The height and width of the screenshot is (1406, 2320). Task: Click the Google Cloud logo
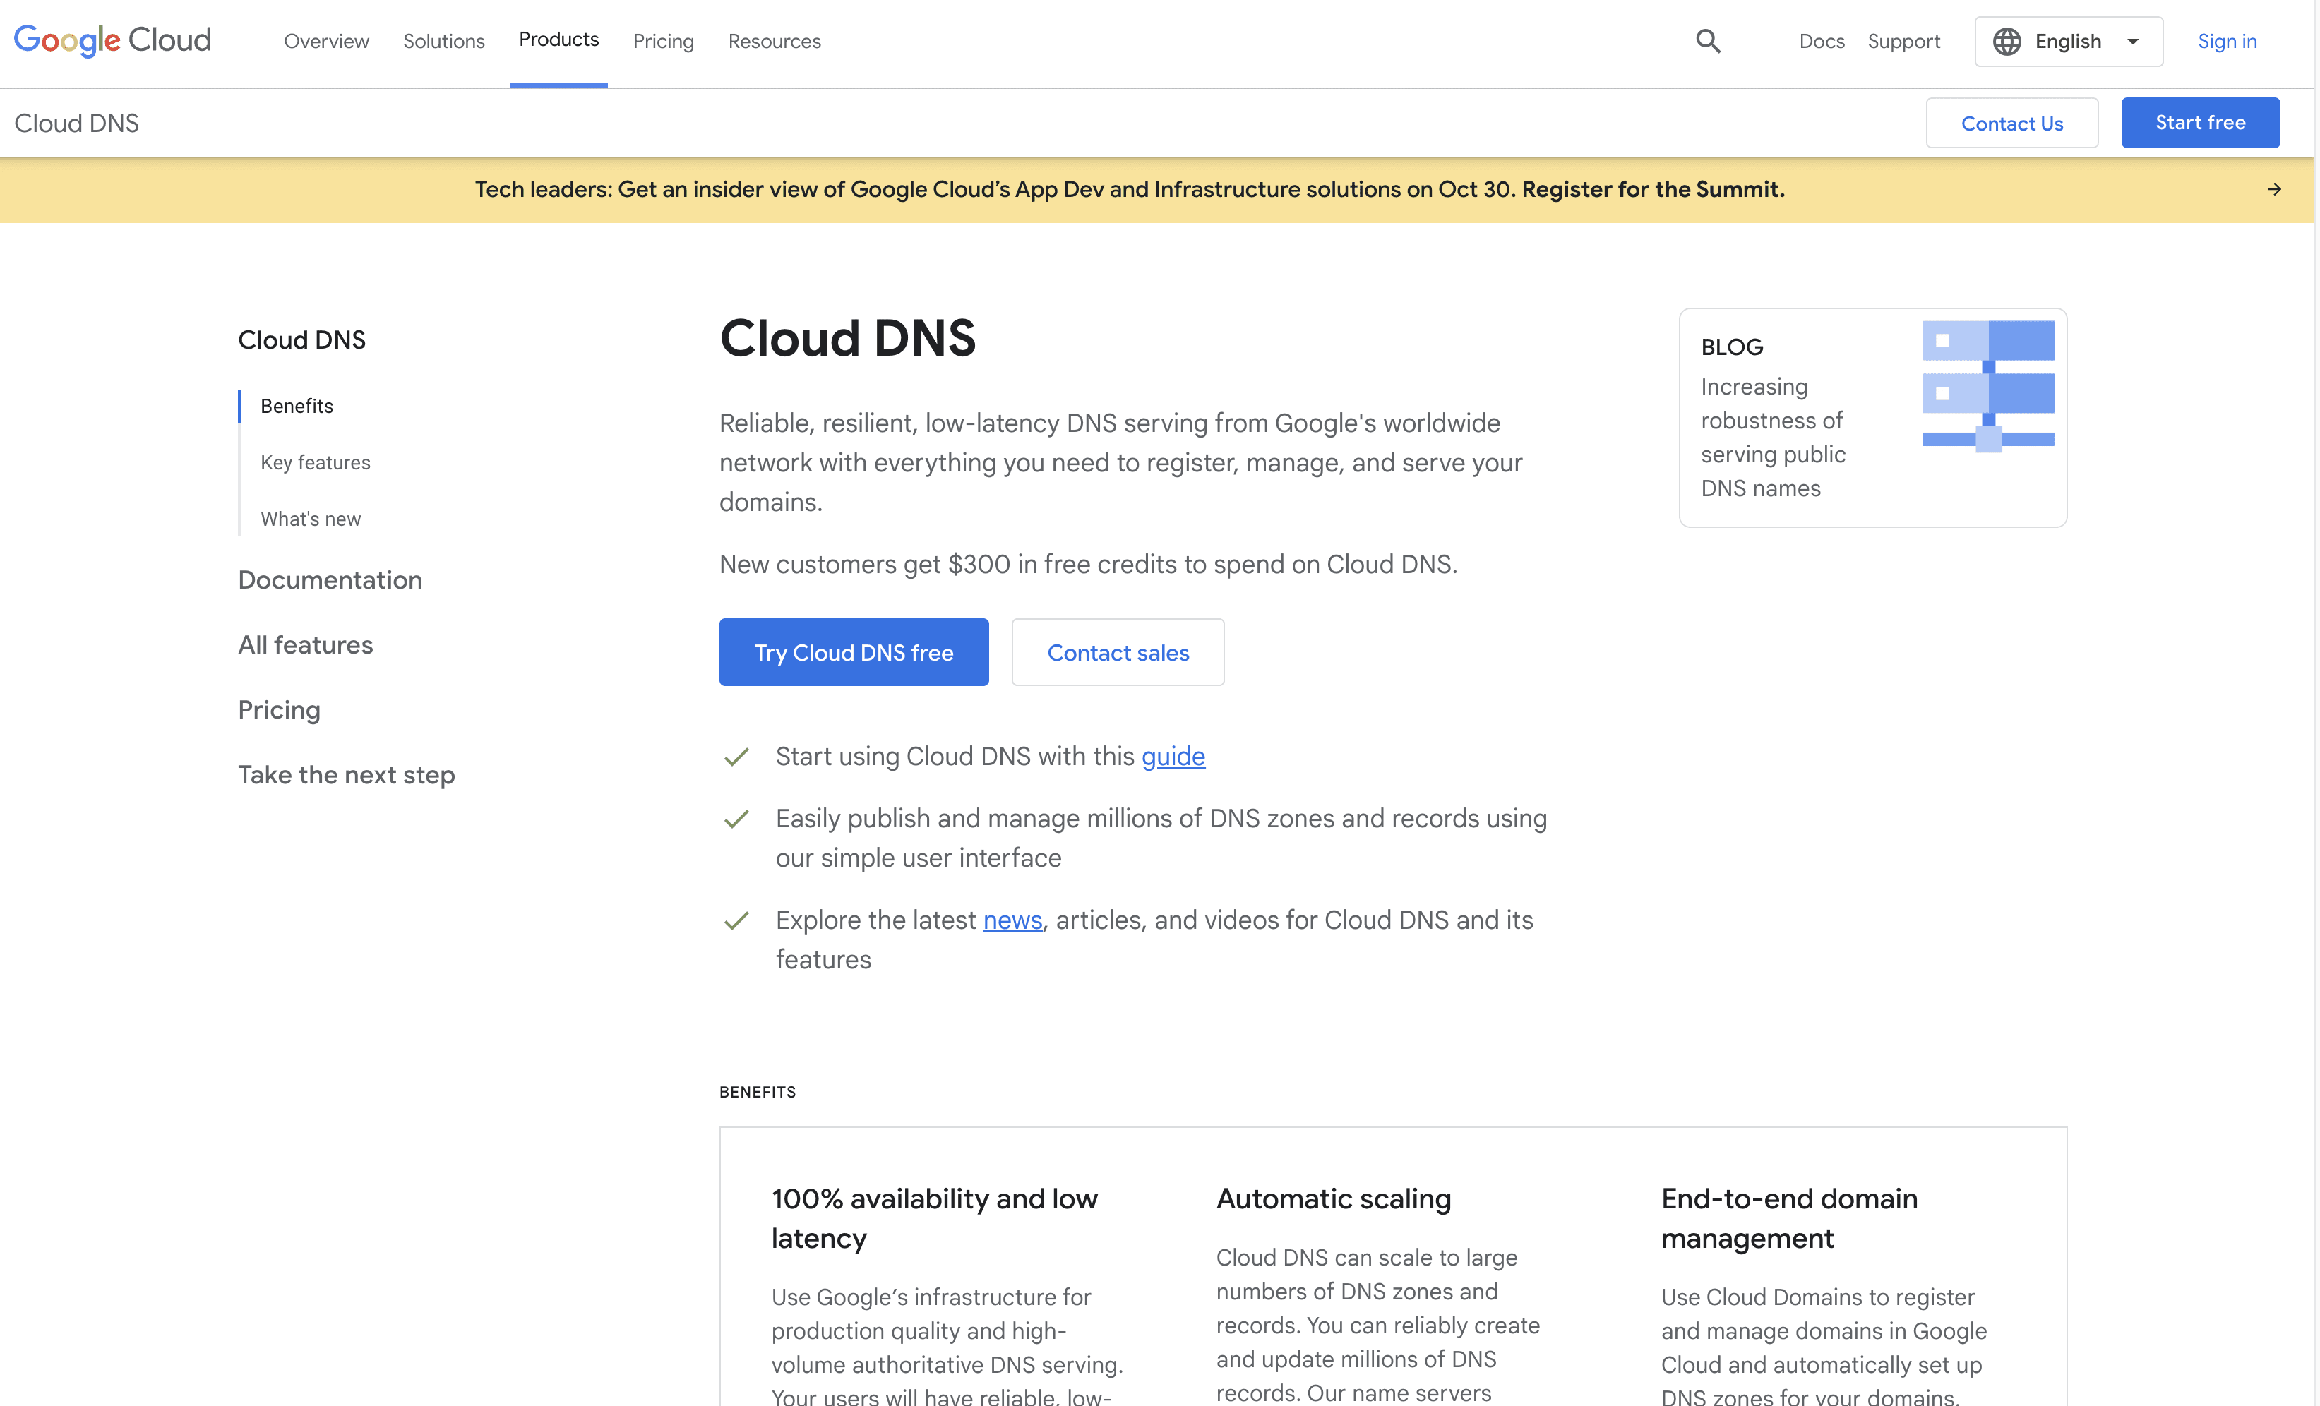point(112,40)
